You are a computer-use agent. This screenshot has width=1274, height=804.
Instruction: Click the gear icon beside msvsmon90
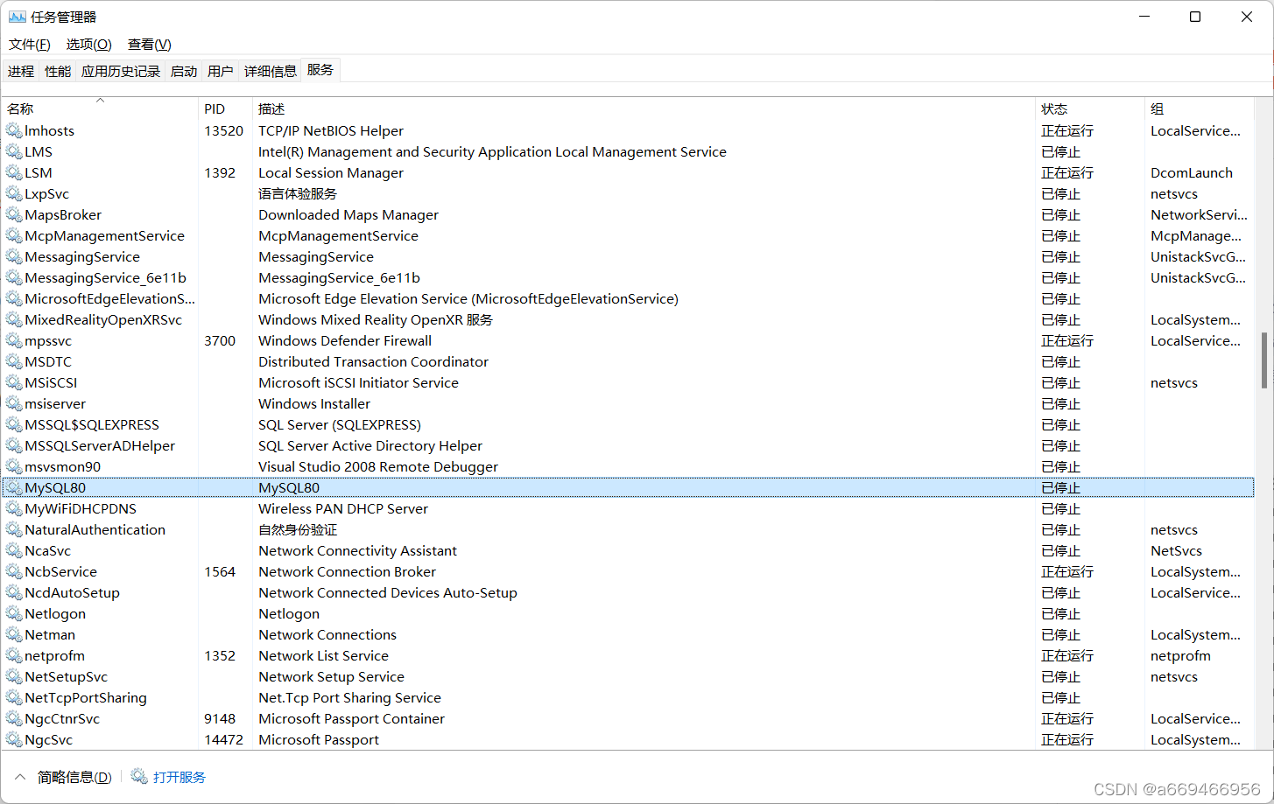tap(14, 467)
